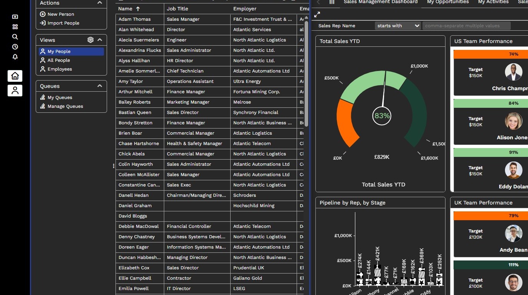
Task: Switch to My Opportunities tab
Action: 448,2
